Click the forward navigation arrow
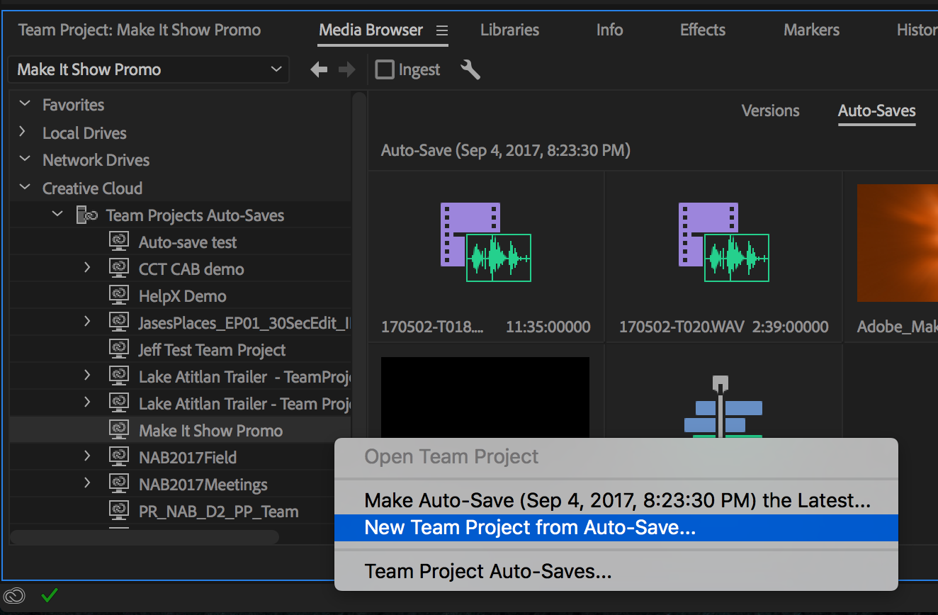 [347, 70]
